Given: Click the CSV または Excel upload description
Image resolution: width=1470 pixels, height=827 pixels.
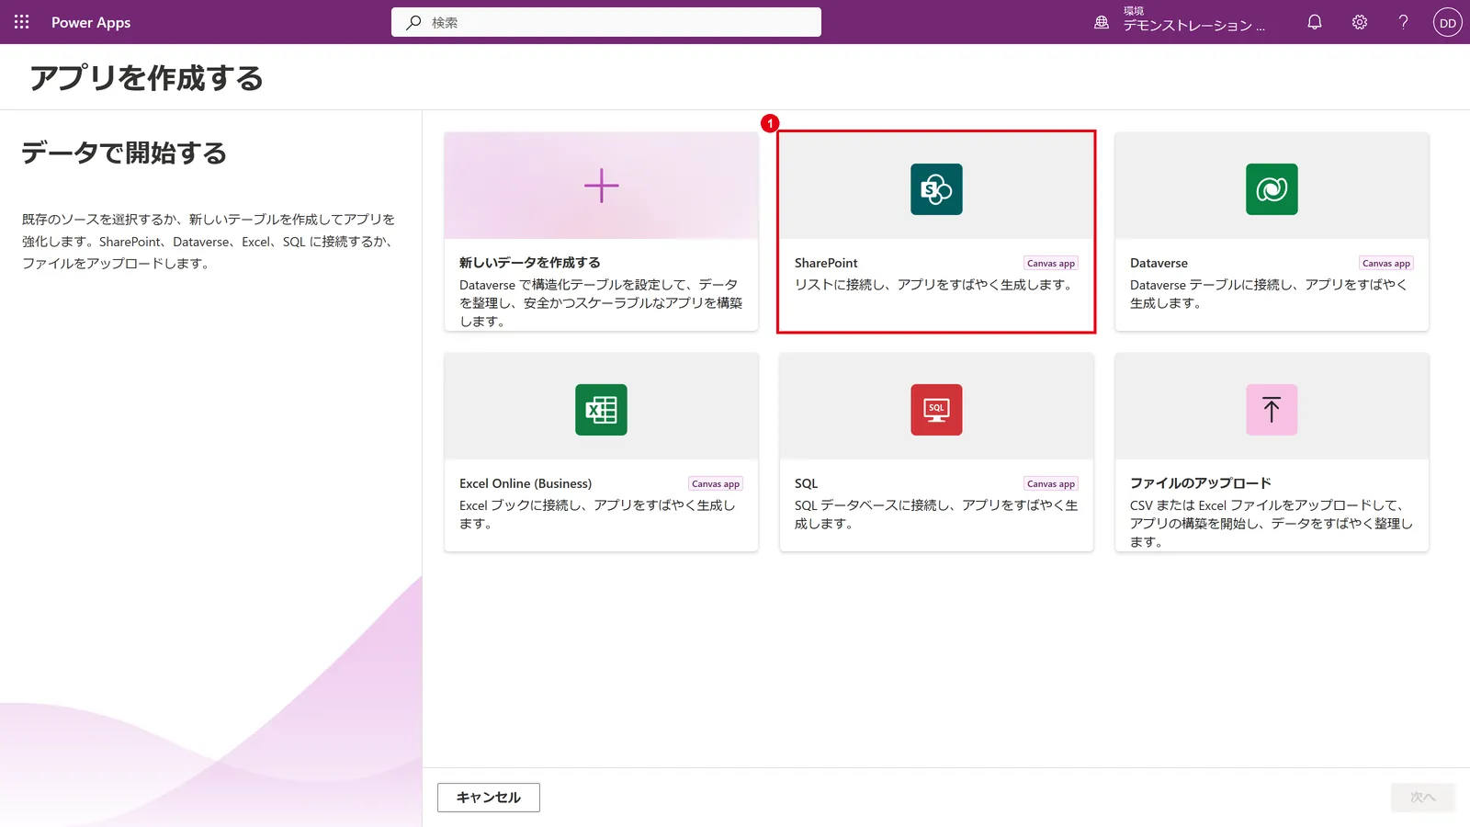Looking at the screenshot, I should (x=1272, y=524).
